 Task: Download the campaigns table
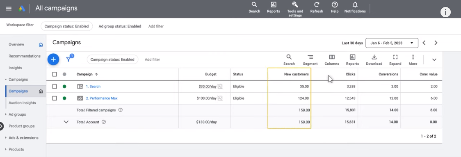coord(374,60)
